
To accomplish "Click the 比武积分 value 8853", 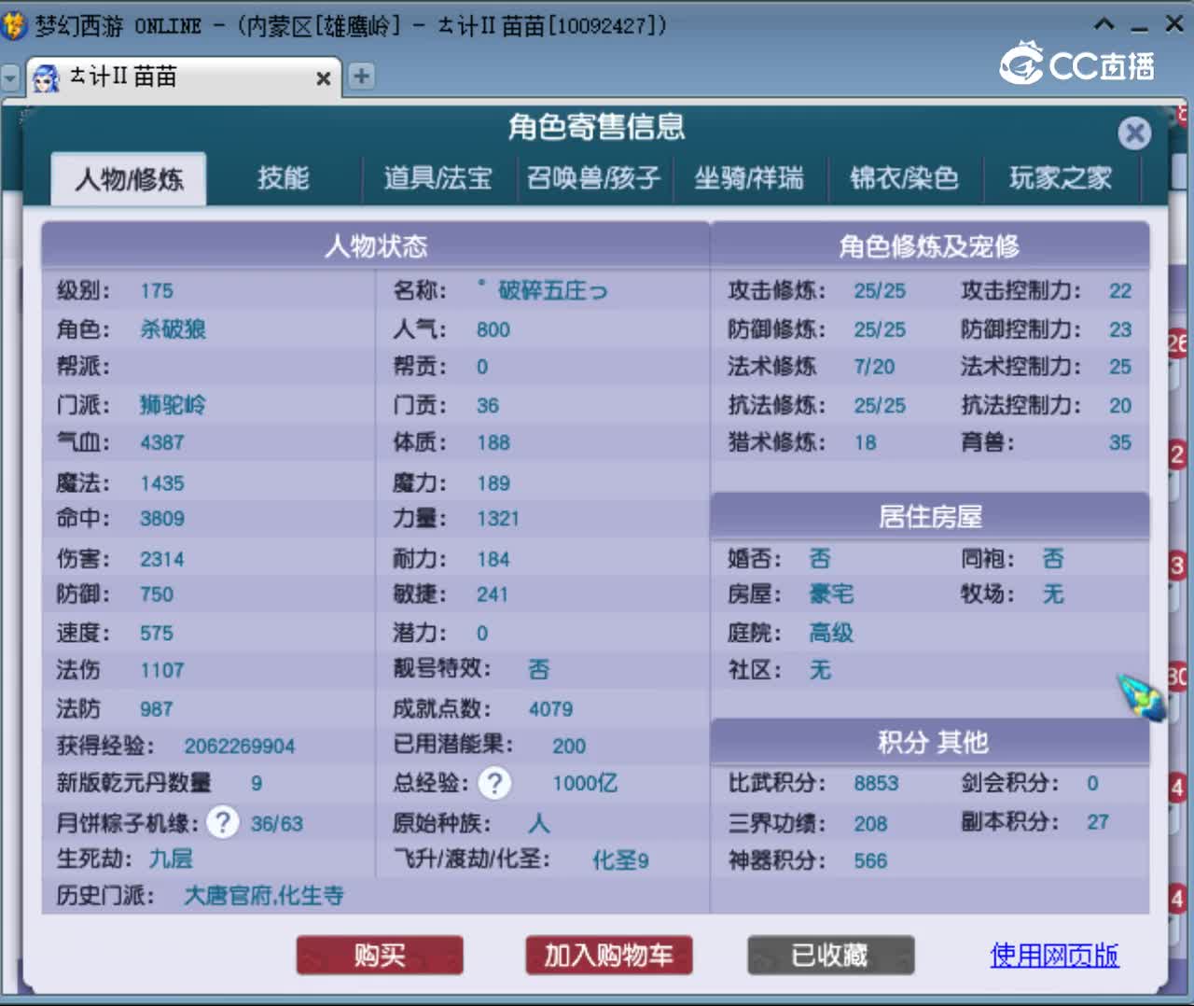I will click(x=876, y=783).
